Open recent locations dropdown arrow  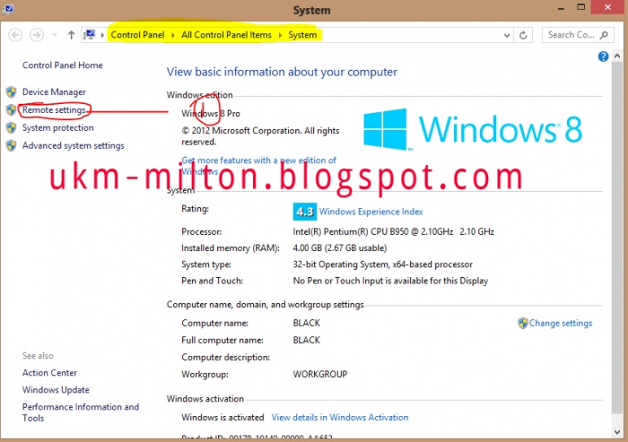(x=55, y=35)
